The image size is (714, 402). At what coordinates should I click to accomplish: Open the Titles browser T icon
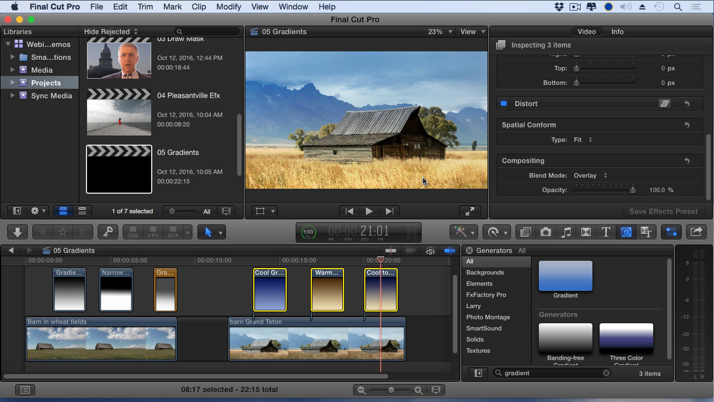pos(606,232)
